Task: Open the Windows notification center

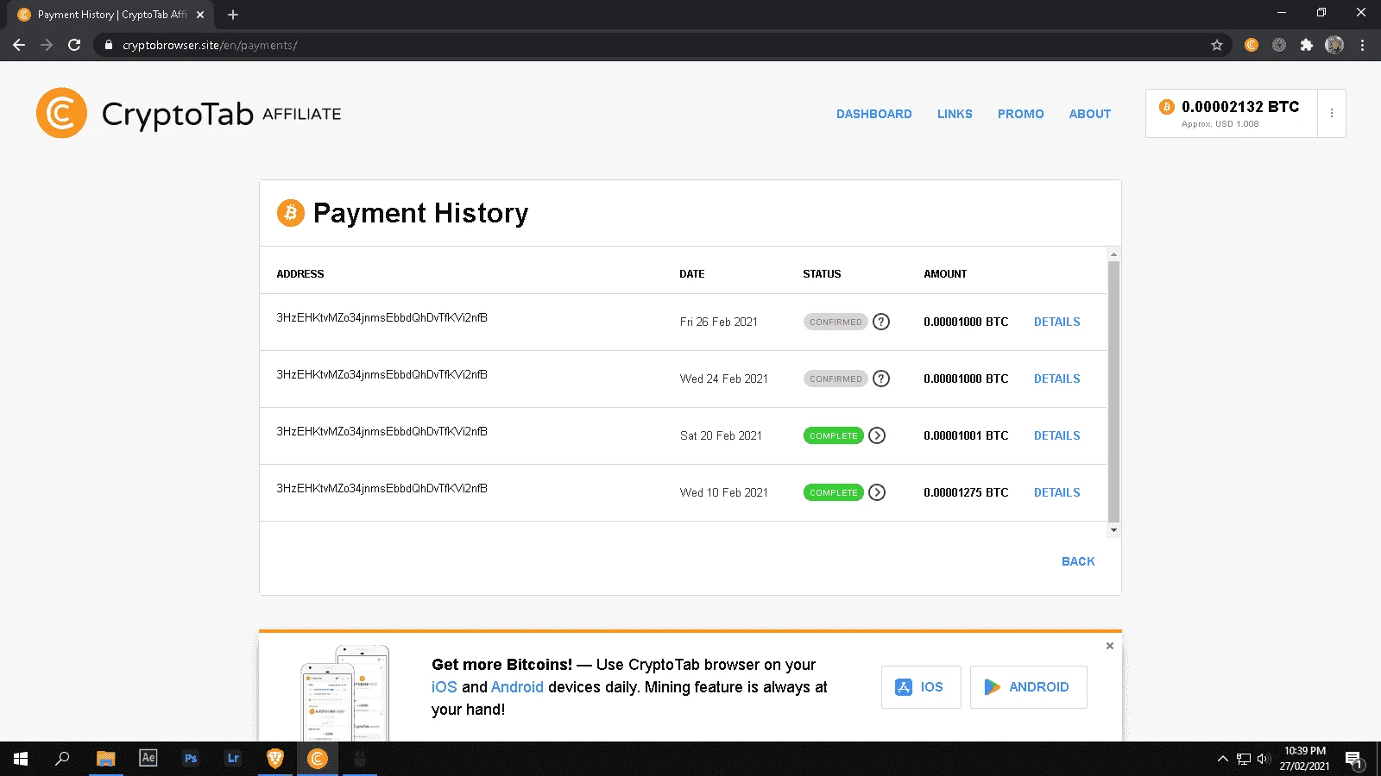Action: point(1354,760)
